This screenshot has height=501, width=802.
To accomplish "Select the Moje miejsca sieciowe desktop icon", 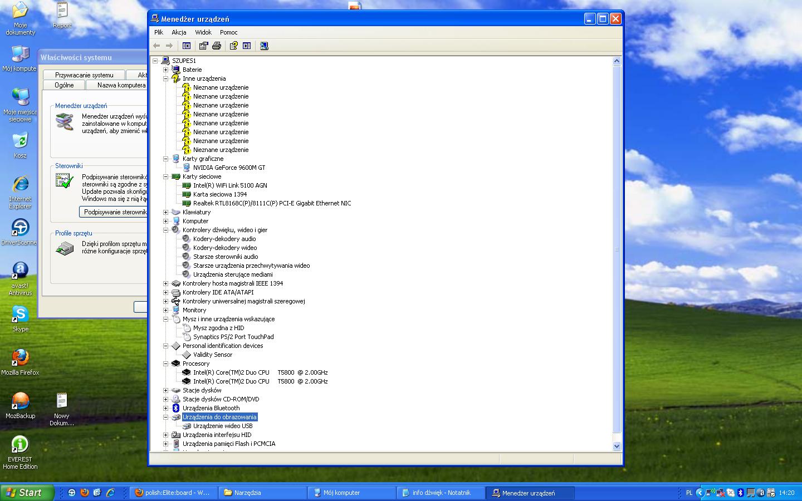I will (20, 105).
